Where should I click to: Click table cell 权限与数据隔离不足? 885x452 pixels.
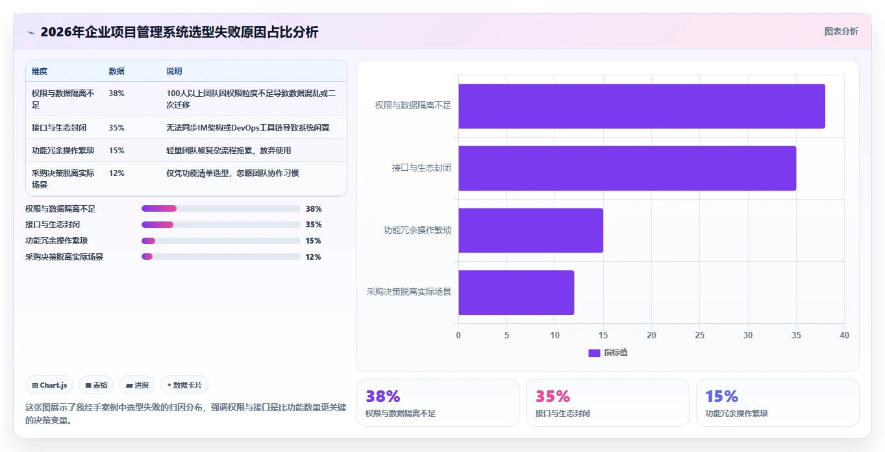coord(63,99)
